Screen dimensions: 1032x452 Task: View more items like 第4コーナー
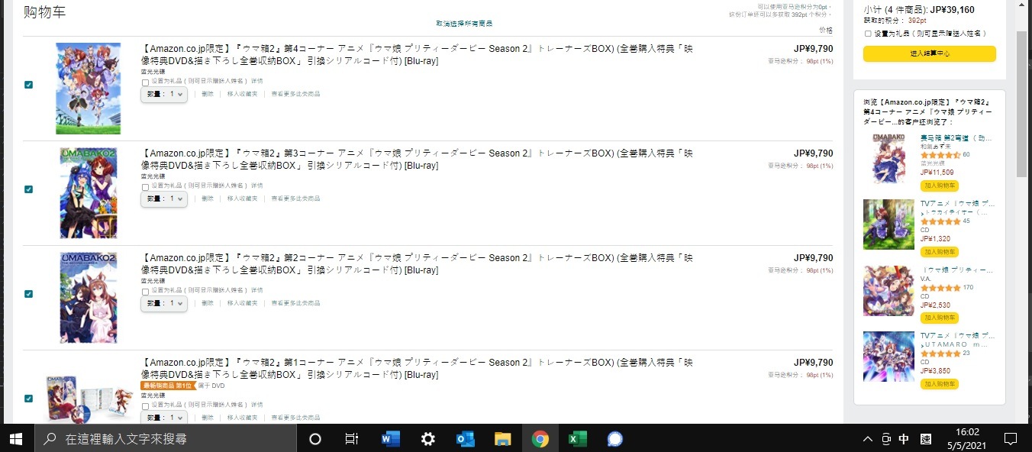(x=295, y=94)
